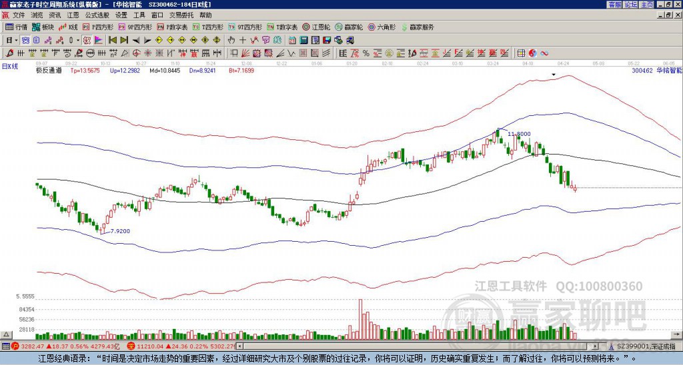Click the Up=12.2982 value

(x=125, y=70)
